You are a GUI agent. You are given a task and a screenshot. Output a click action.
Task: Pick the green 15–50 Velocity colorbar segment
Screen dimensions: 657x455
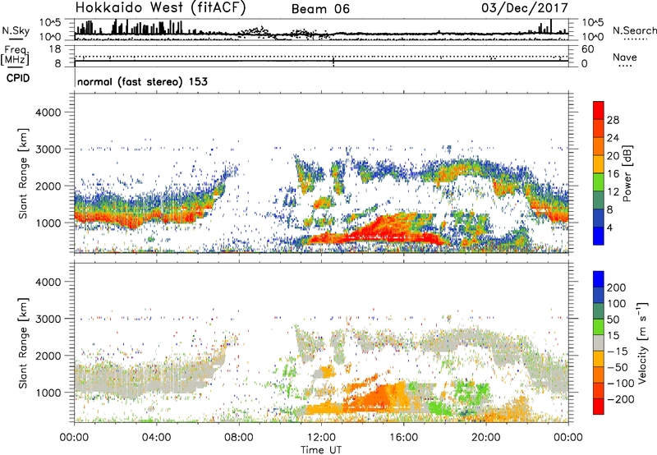click(599, 327)
